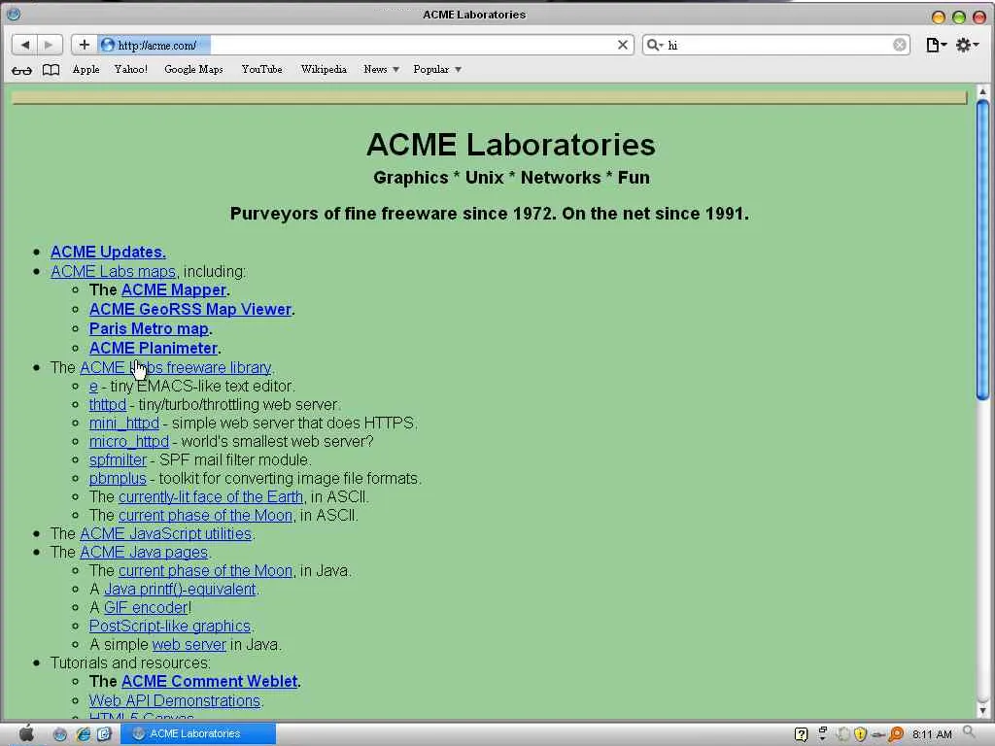
Task: Open the Apple bookmark
Action: coord(86,69)
